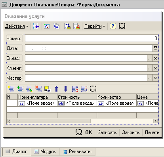Open selection with the Мастер ellipsis button

pos(150,78)
